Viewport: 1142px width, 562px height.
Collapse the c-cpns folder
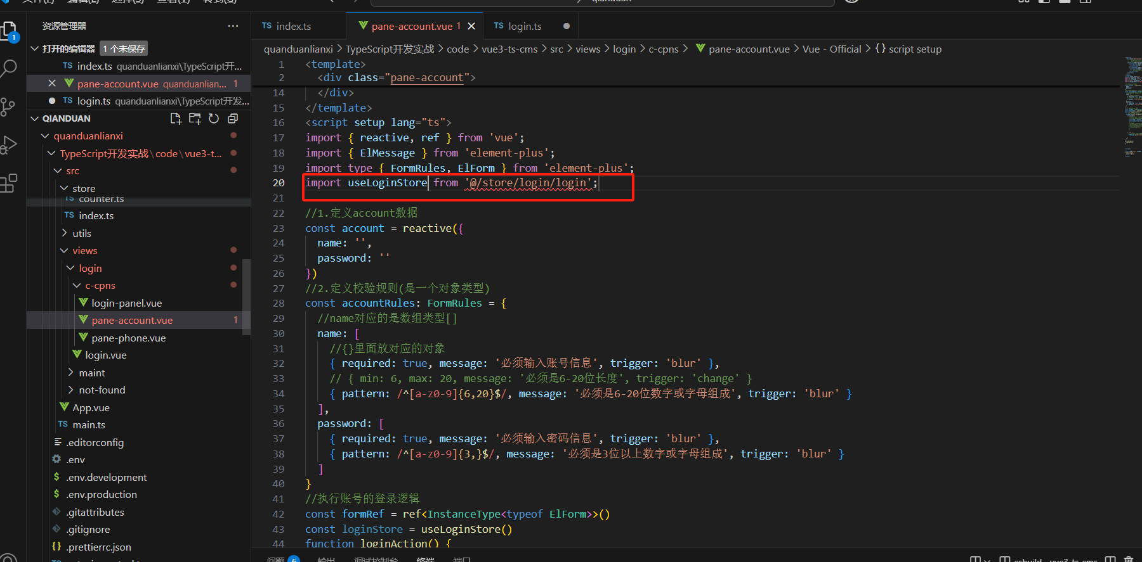click(x=77, y=286)
